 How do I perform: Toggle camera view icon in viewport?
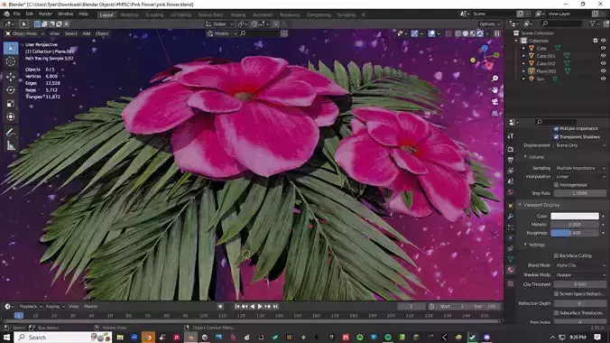494,102
